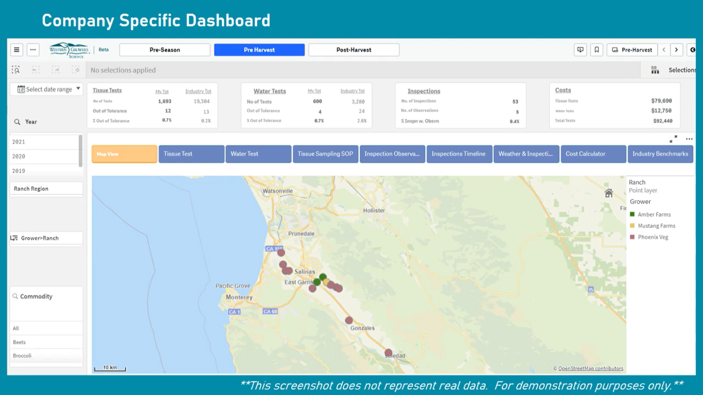Image resolution: width=703 pixels, height=395 pixels.
Task: Open the Industry Benchmarks tab
Action: (660, 154)
